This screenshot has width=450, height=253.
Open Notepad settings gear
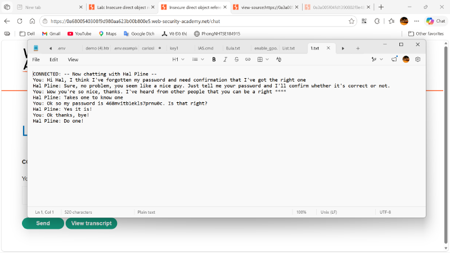coord(417,60)
